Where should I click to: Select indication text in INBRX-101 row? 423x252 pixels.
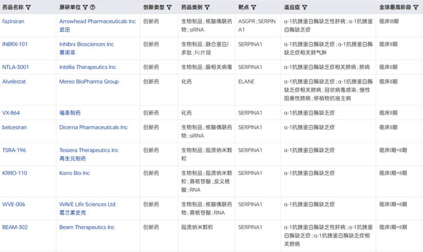coord(328,48)
